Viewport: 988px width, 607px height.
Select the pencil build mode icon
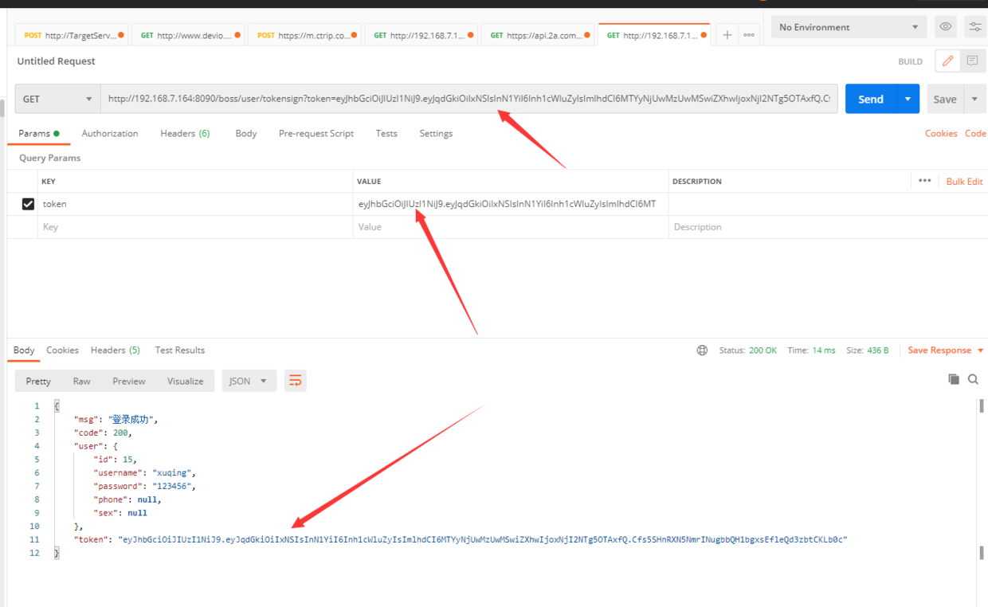coord(947,61)
